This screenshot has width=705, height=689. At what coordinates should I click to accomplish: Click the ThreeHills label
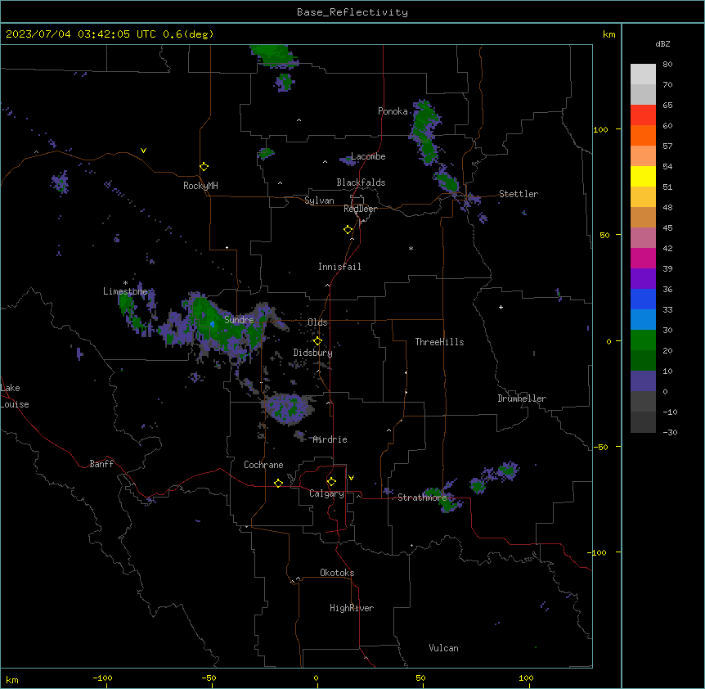coord(439,342)
